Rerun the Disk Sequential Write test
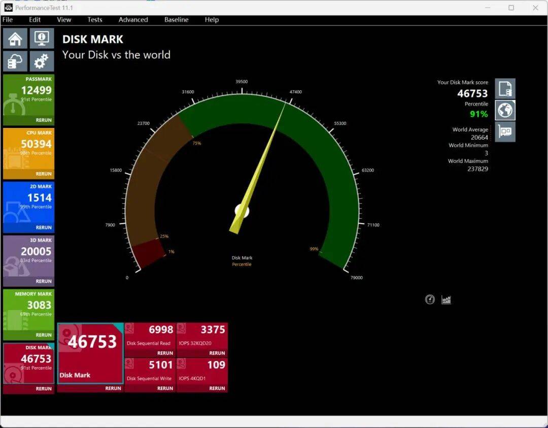 165,388
